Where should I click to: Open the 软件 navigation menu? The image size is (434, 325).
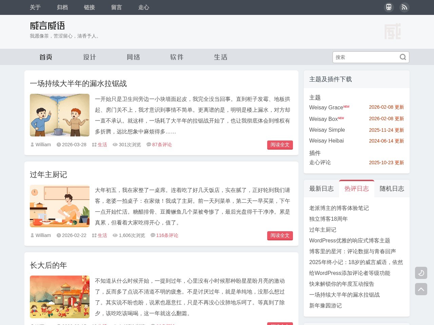(x=177, y=57)
